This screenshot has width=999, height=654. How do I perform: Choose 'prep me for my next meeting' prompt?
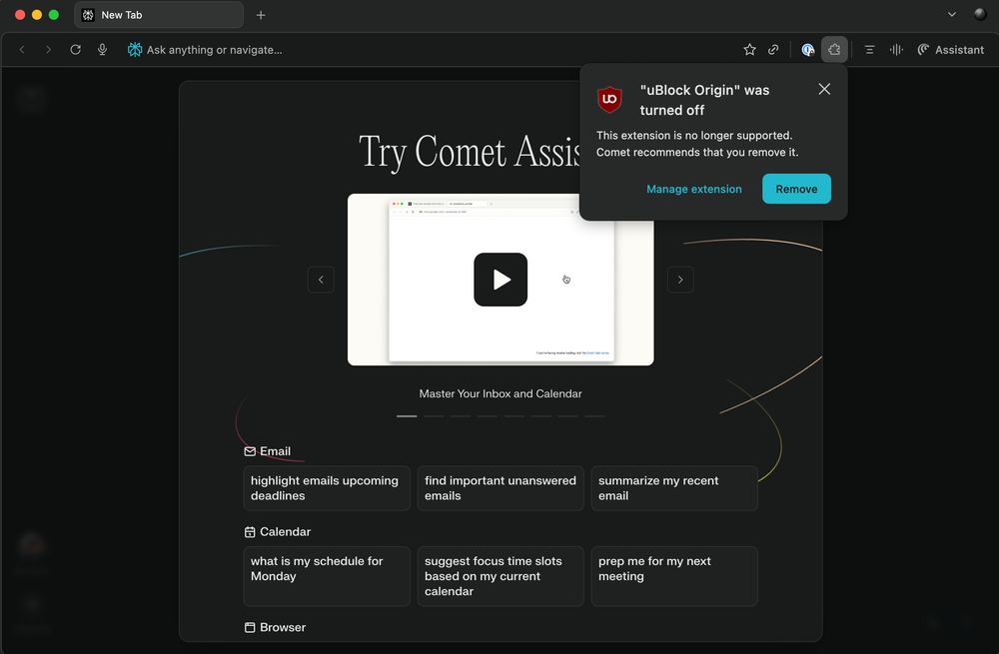point(674,576)
